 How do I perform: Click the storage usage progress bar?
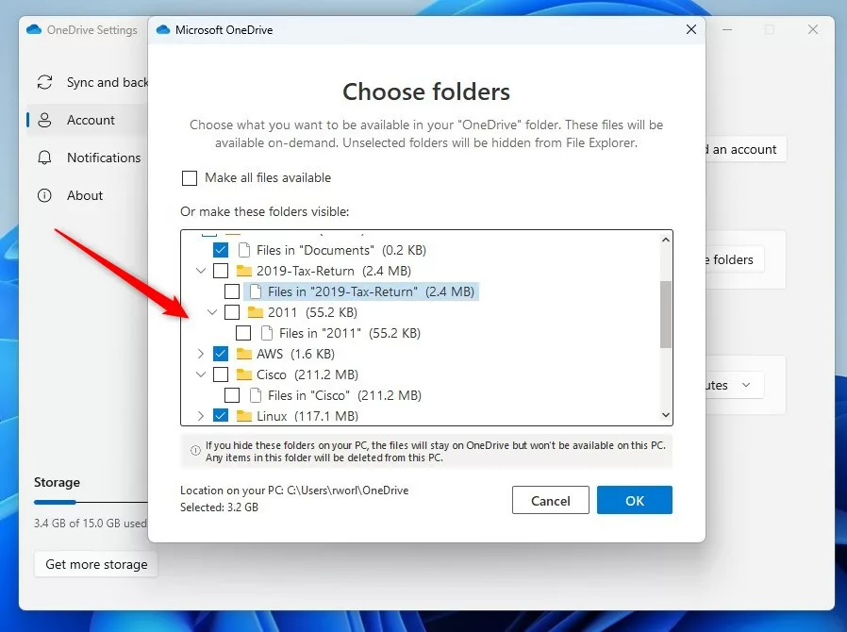click(91, 503)
